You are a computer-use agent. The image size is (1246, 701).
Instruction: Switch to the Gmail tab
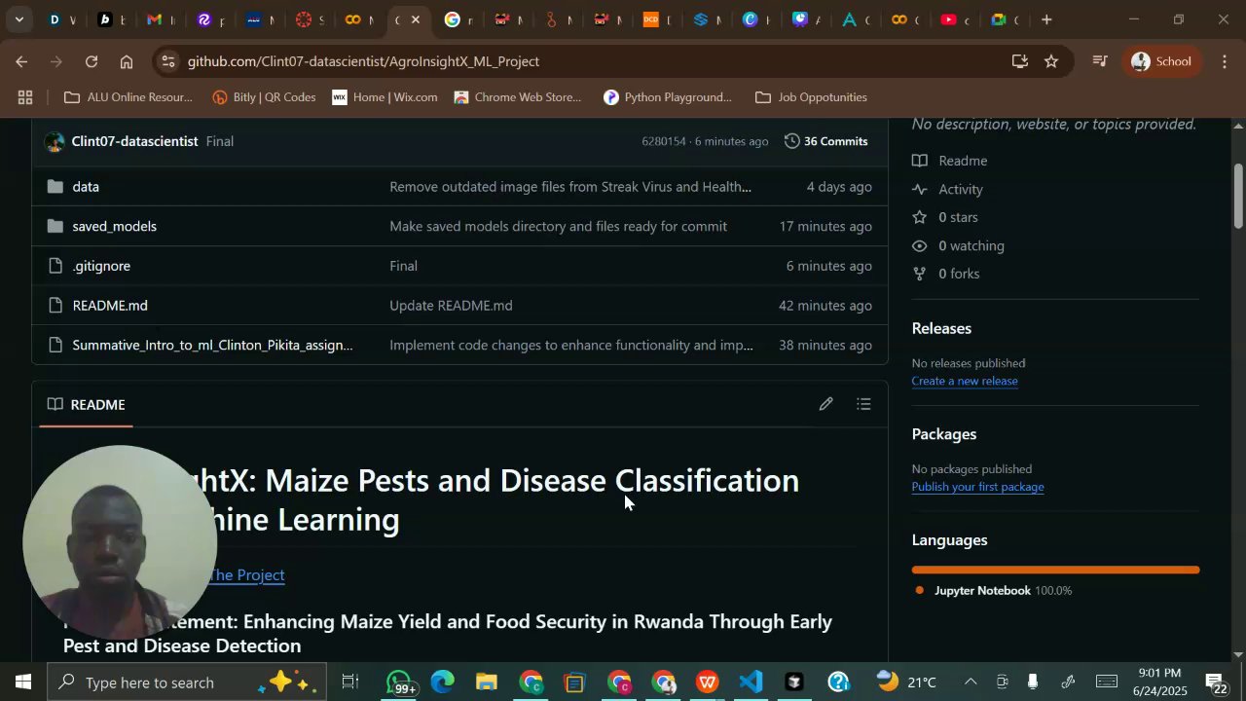[156, 19]
